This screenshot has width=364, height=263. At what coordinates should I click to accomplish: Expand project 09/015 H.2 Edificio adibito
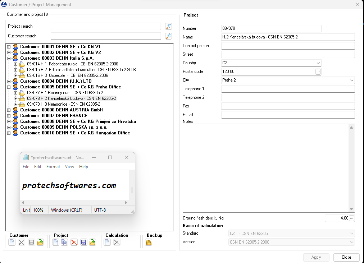pyautogui.click(x=15, y=70)
